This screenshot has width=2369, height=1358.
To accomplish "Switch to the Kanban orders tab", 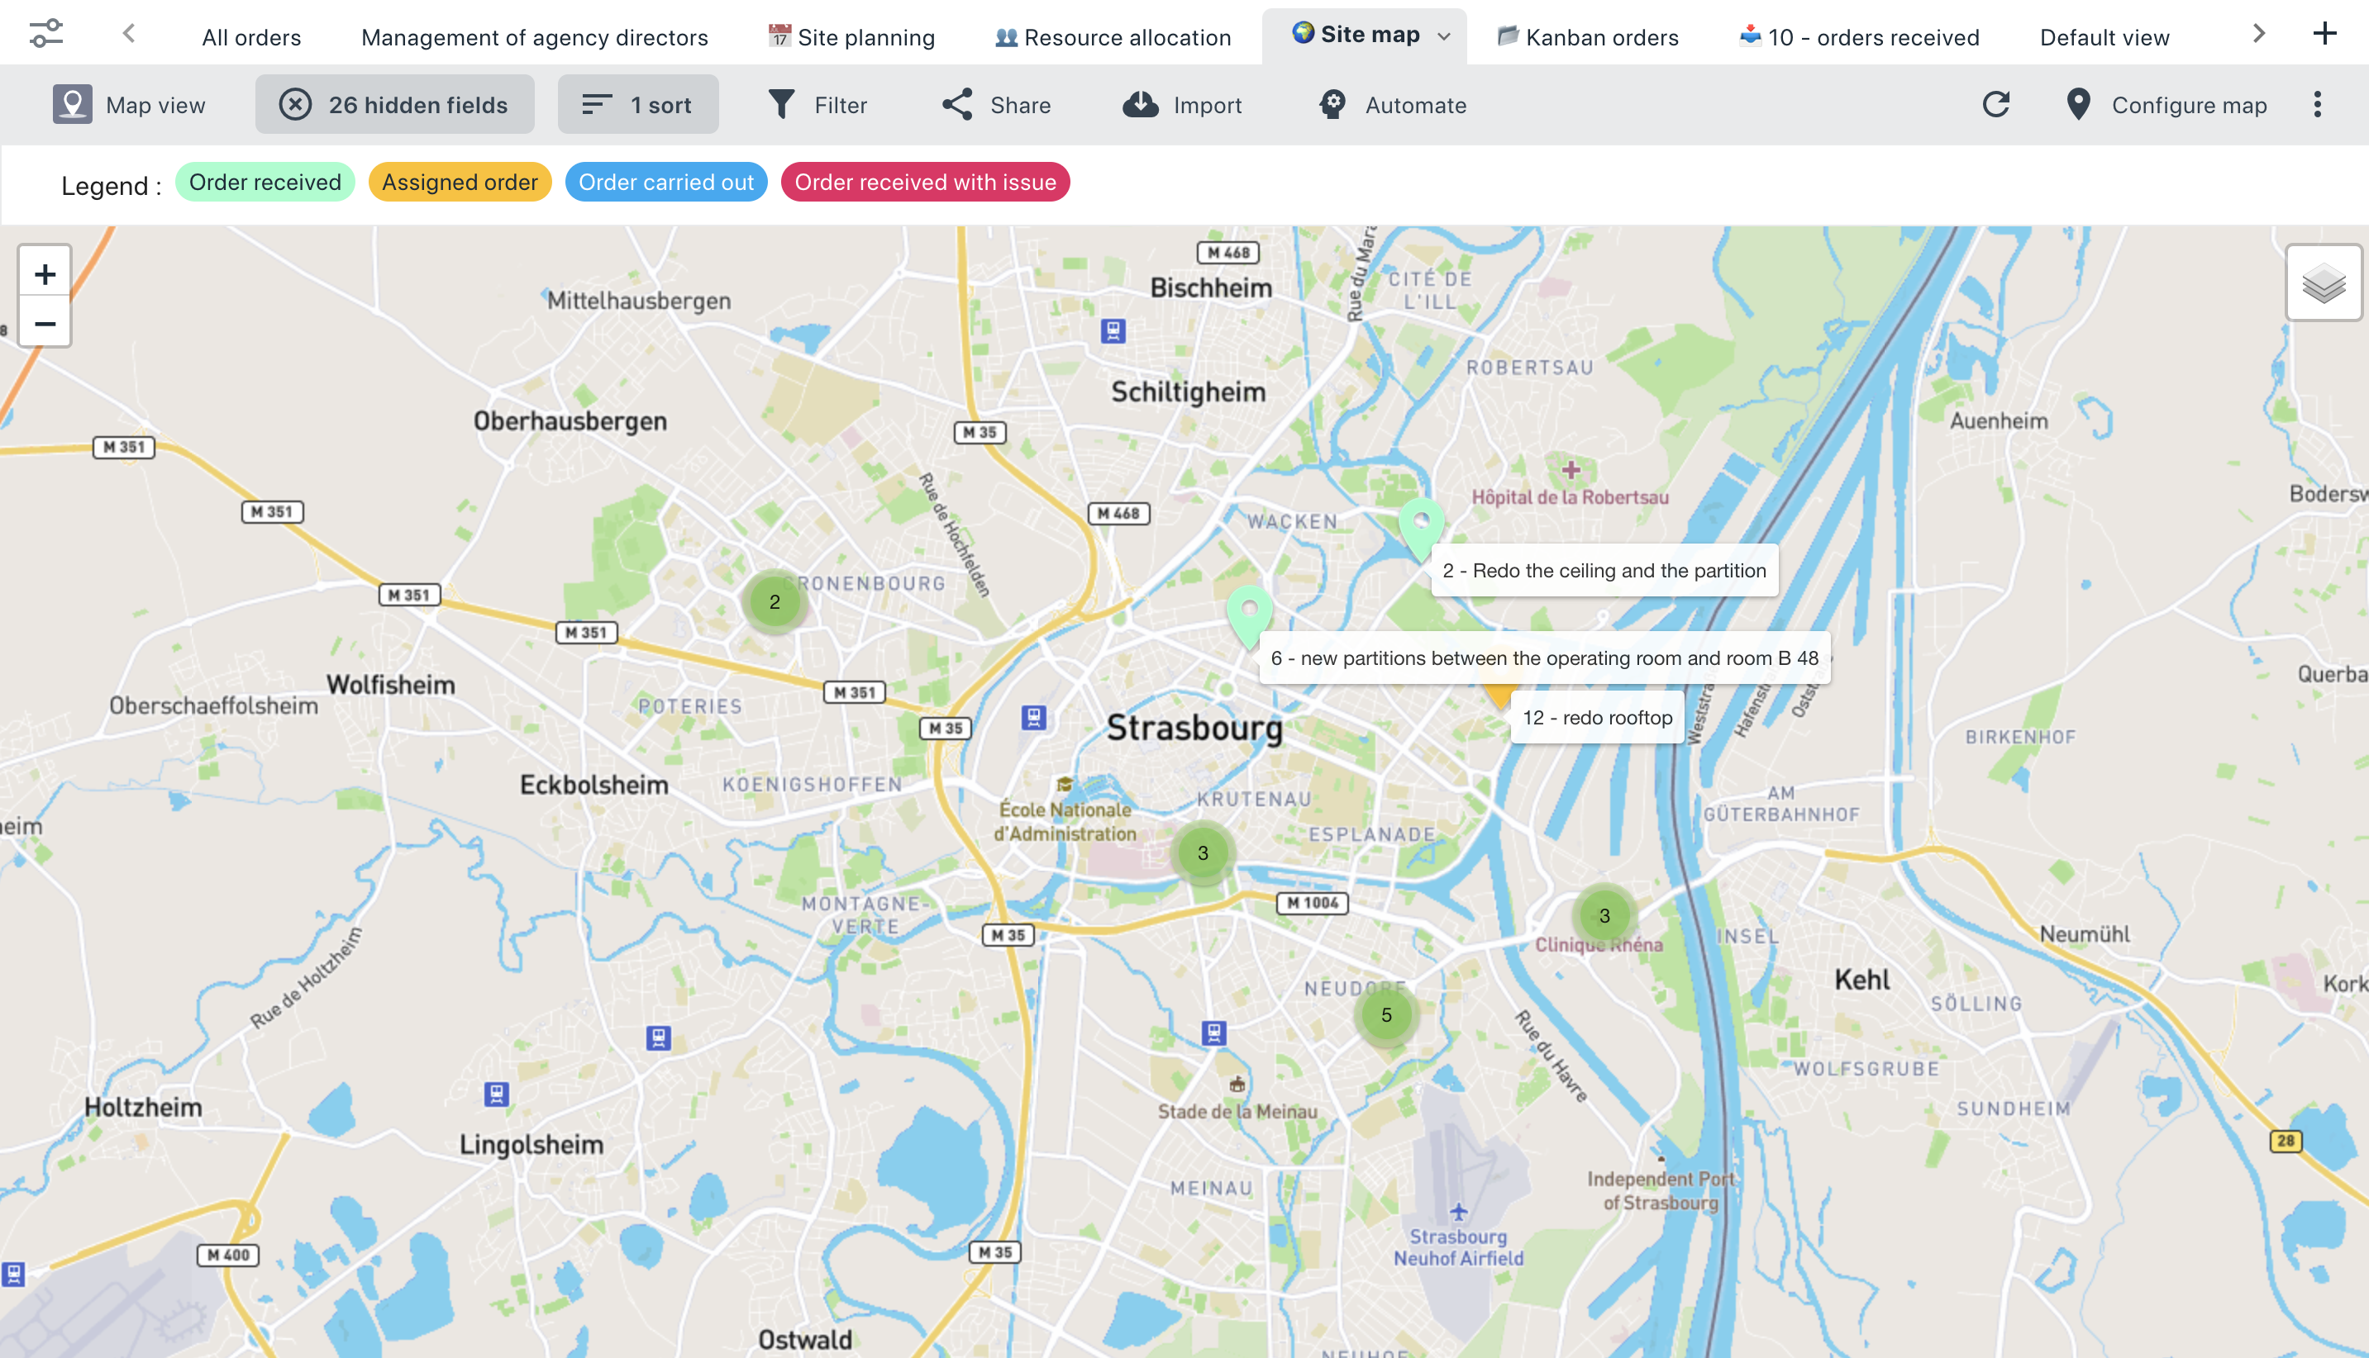I will tap(1588, 37).
